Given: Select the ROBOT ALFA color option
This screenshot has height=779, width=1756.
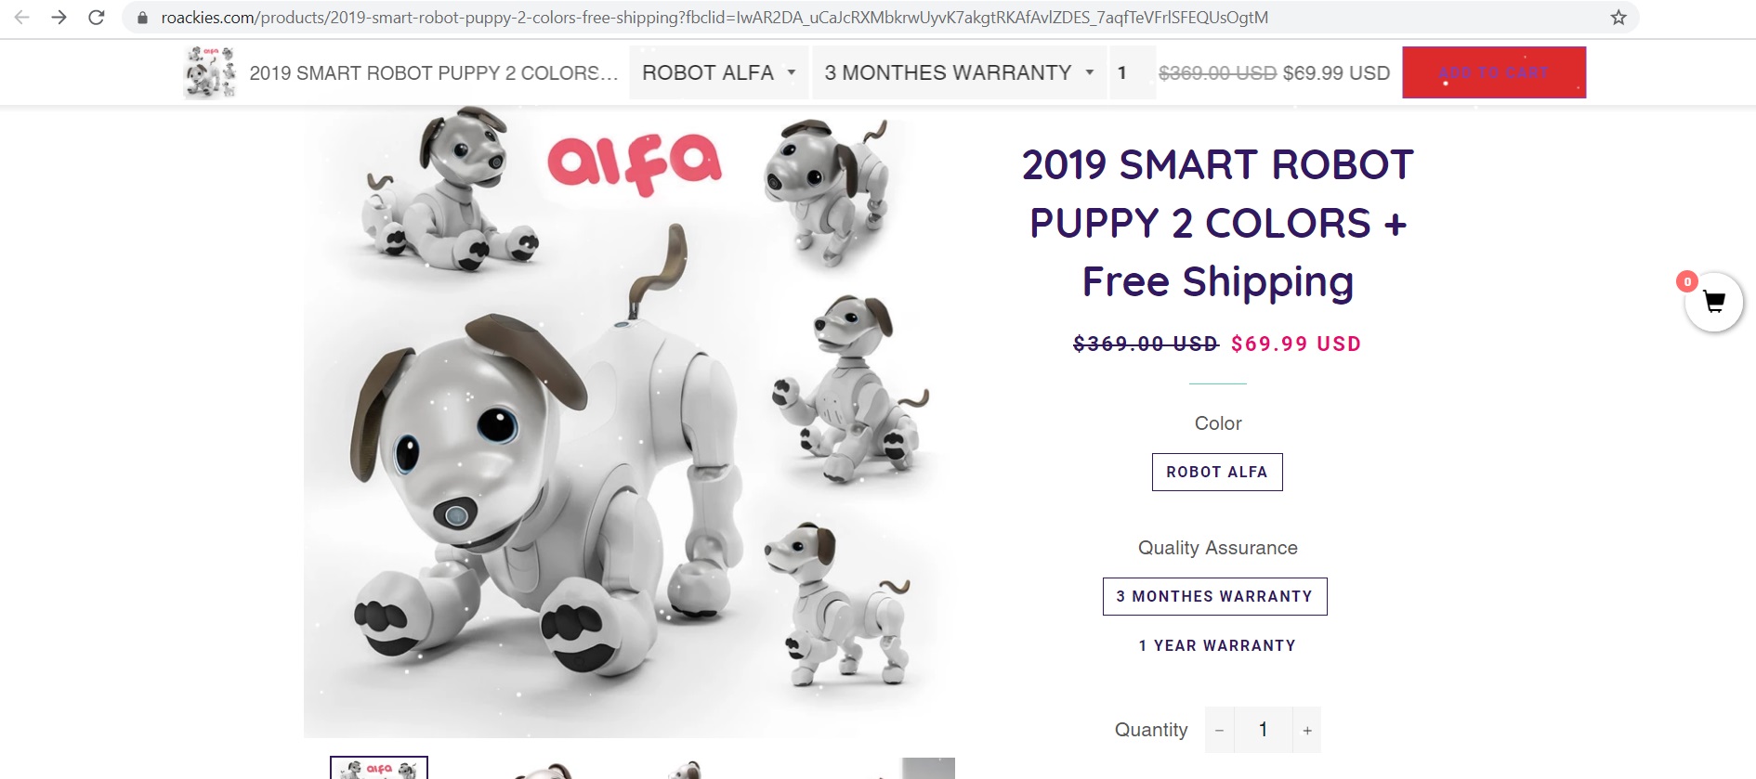Looking at the screenshot, I should click(x=1217, y=472).
